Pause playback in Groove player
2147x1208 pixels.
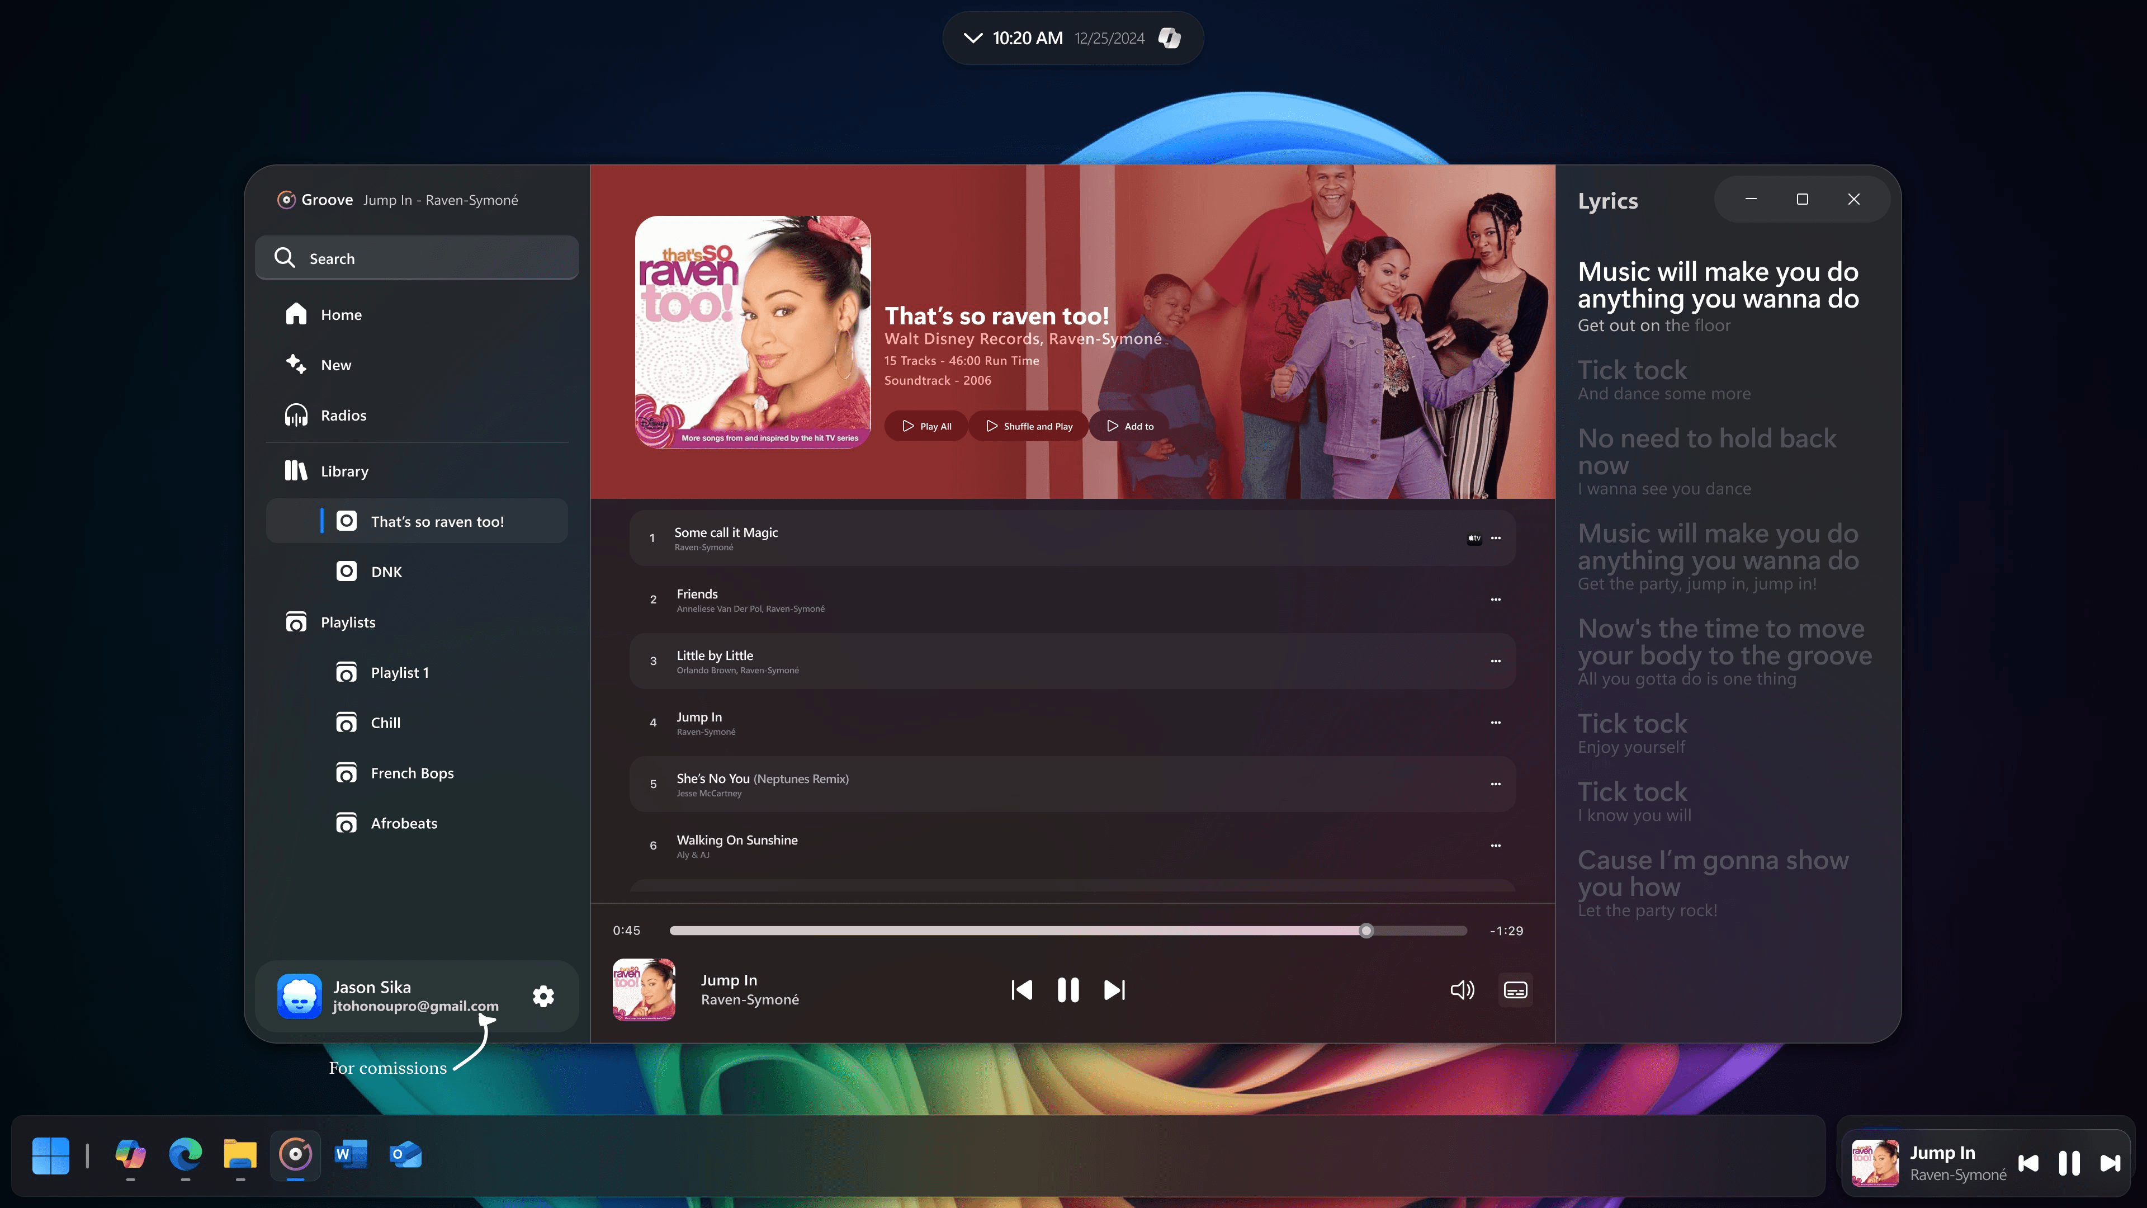[x=1068, y=989]
